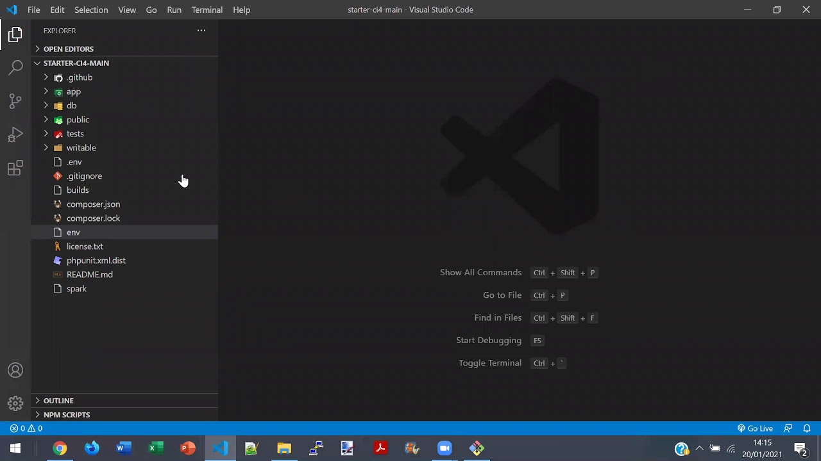The image size is (821, 461).
Task: Open the .gitignore file
Action: (124, 176)
